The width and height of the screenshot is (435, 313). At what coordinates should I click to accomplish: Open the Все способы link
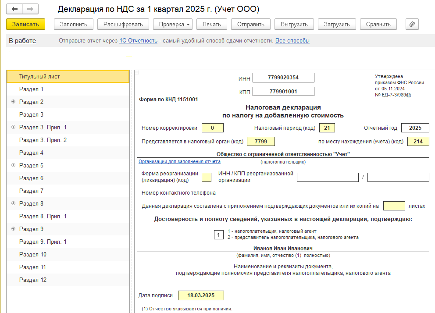coord(292,41)
